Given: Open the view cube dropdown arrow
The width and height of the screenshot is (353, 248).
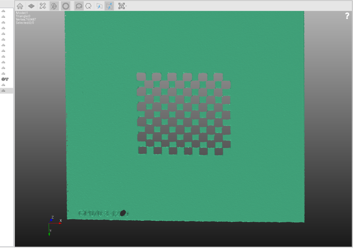Looking at the screenshot, I should click(126, 6).
